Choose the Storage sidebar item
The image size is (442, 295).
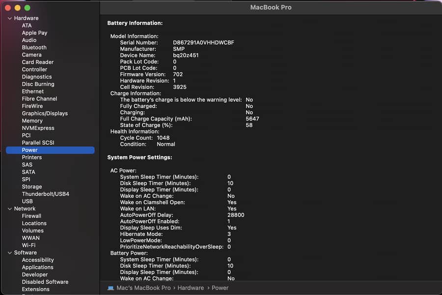click(31, 187)
